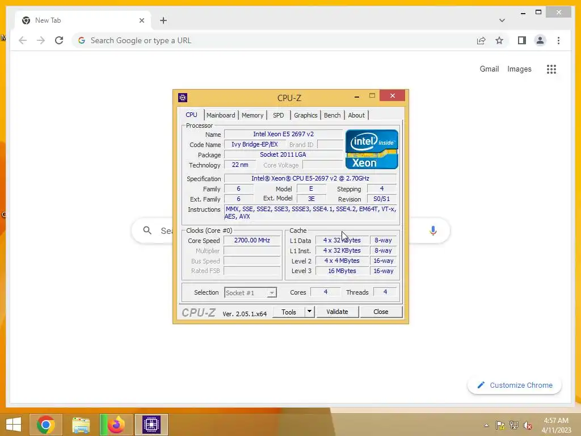Click the Package value Socket 2011 LGA
Screen dimensions: 581x436
284,154
